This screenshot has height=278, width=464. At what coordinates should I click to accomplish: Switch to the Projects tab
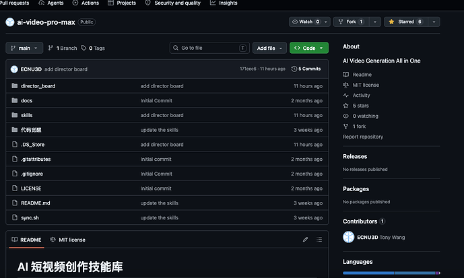click(x=122, y=3)
